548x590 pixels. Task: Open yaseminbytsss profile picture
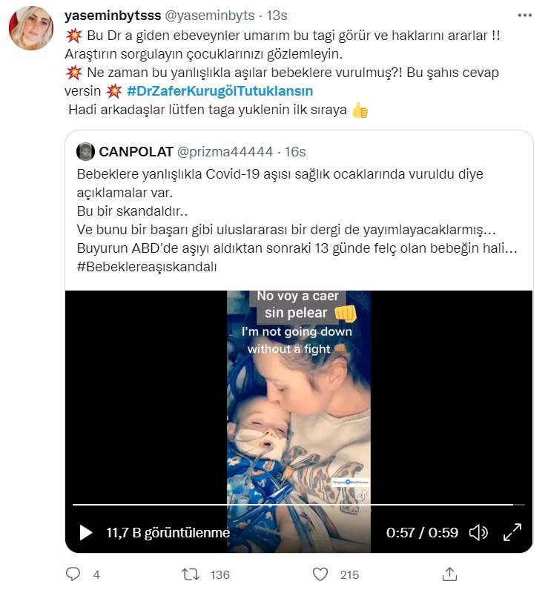[x=31, y=28]
